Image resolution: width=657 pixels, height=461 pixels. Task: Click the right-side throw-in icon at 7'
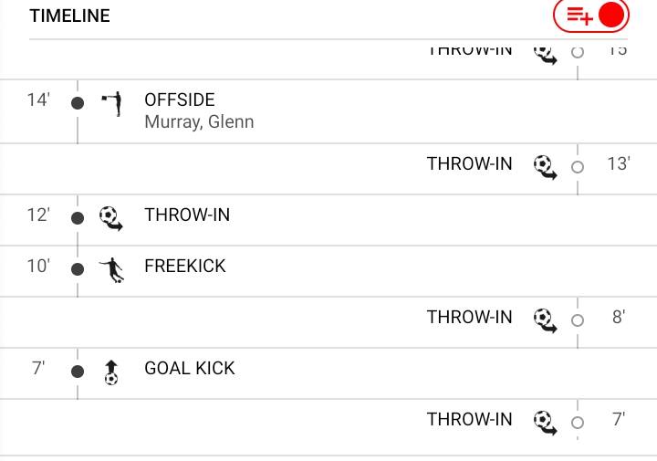546,422
